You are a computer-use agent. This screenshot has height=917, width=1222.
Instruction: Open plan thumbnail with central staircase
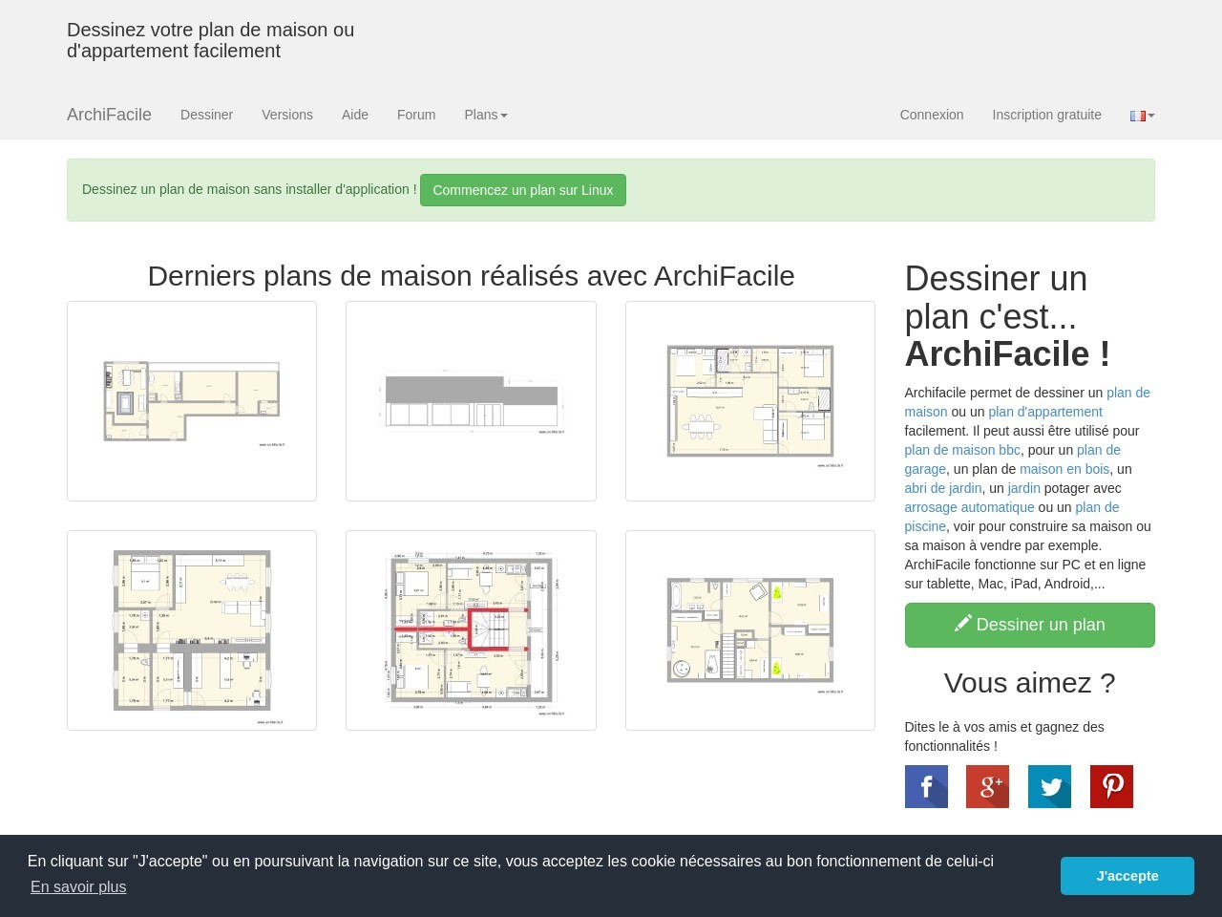click(x=750, y=630)
